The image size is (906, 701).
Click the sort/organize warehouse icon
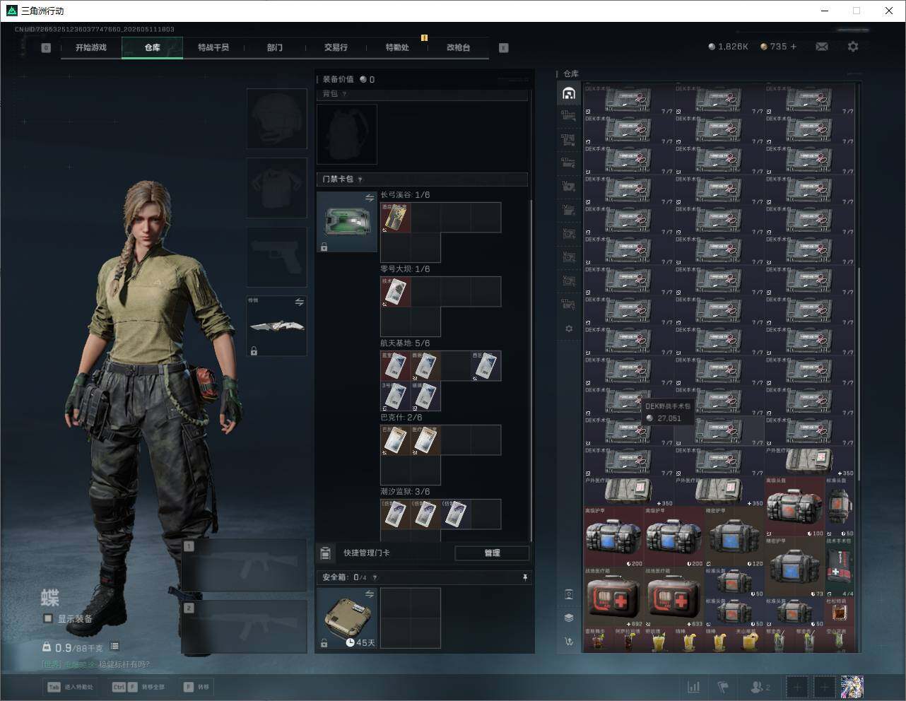(569, 642)
